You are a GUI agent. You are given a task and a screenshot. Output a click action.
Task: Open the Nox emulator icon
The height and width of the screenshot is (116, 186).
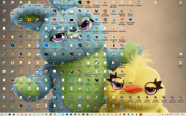[21, 107]
